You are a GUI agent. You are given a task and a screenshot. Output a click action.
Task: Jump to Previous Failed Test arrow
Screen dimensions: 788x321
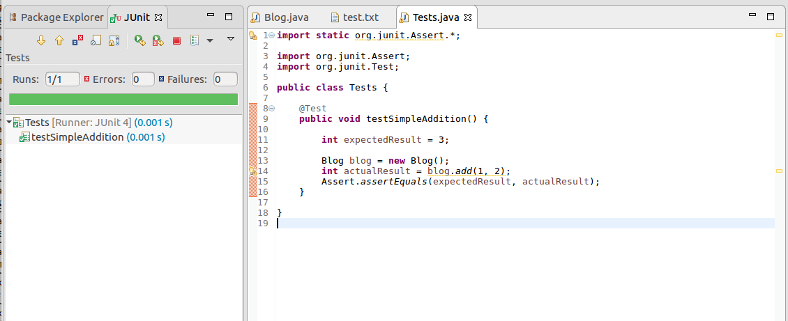[59, 40]
